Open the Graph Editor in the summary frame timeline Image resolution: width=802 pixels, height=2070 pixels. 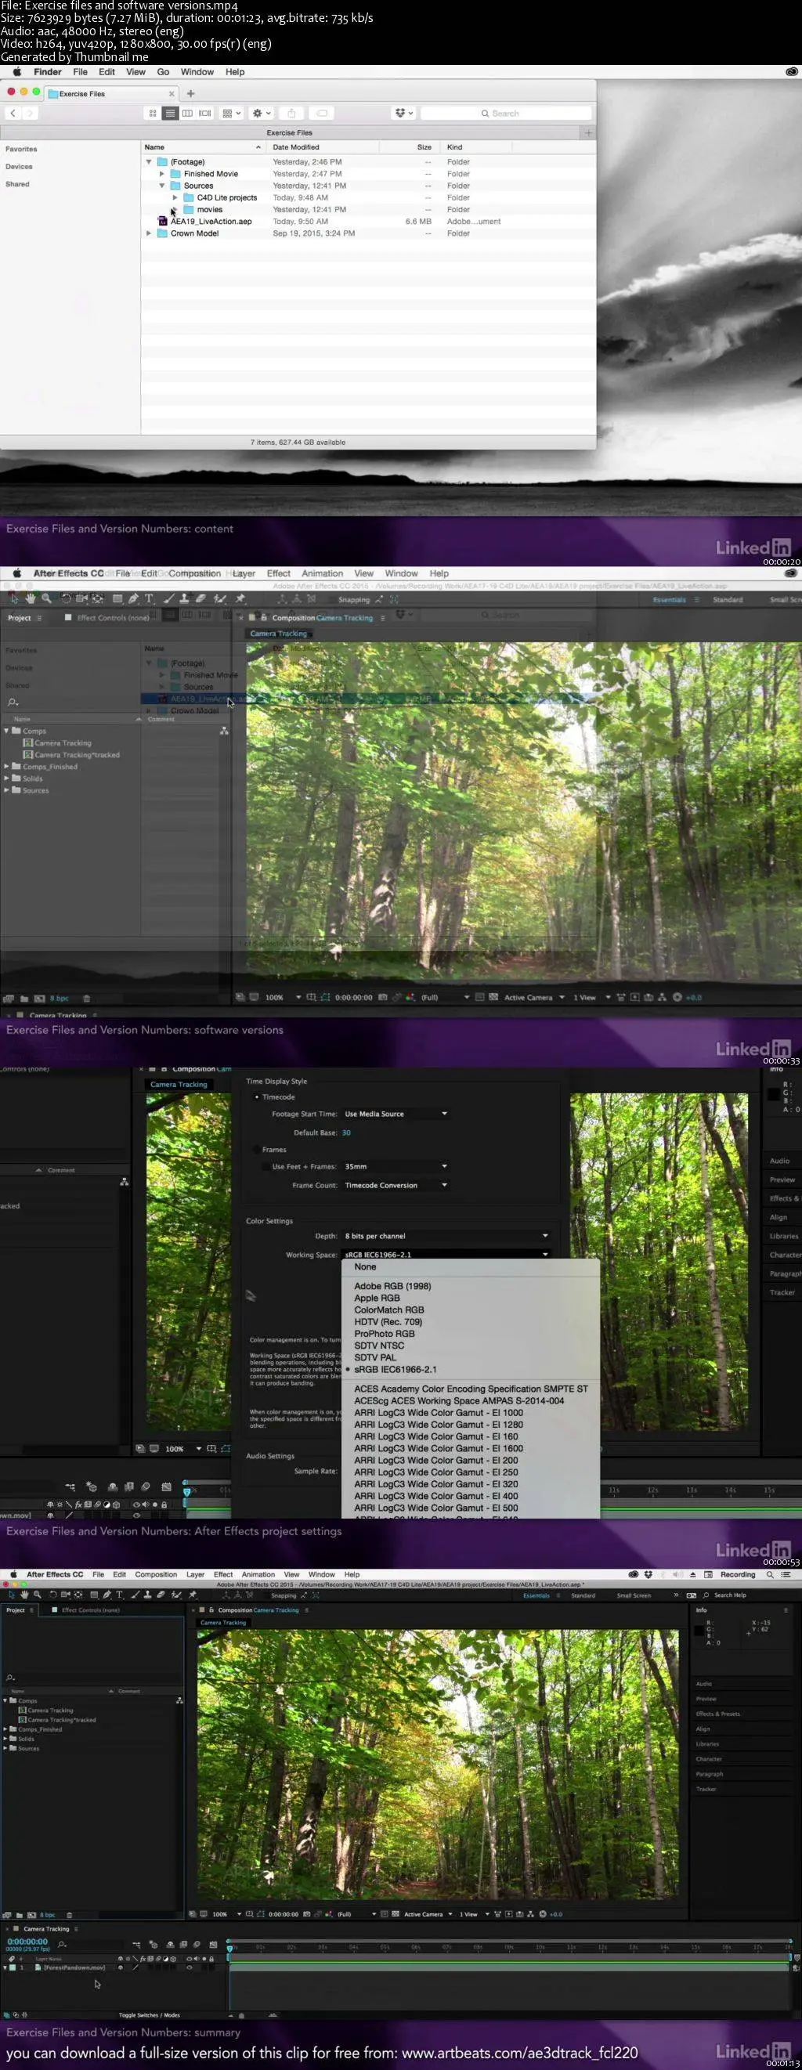pos(213,1945)
